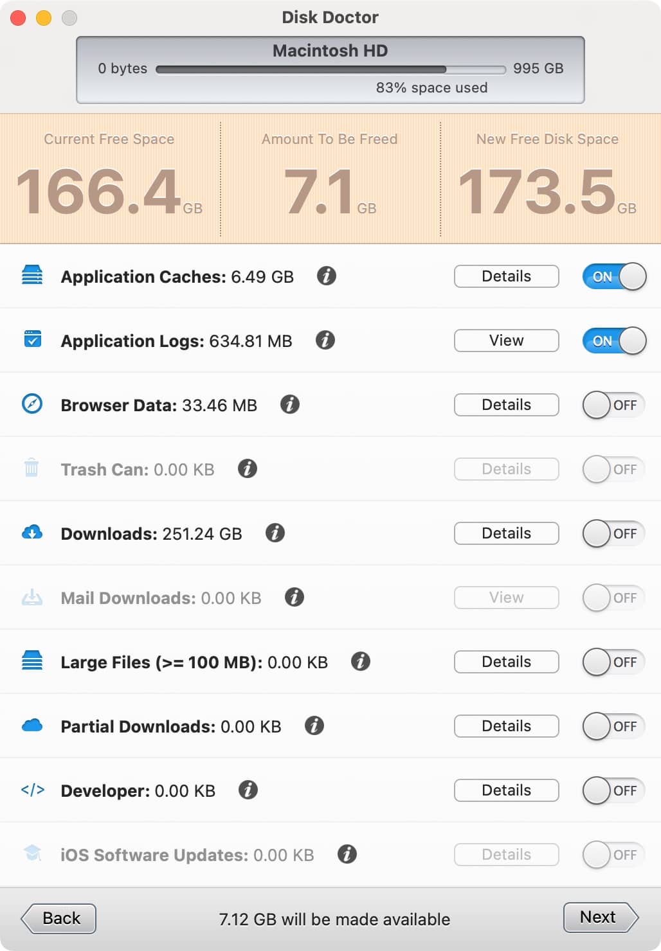Image resolution: width=661 pixels, height=951 pixels.
Task: Click the Browser Data compass icon
Action: 32,404
